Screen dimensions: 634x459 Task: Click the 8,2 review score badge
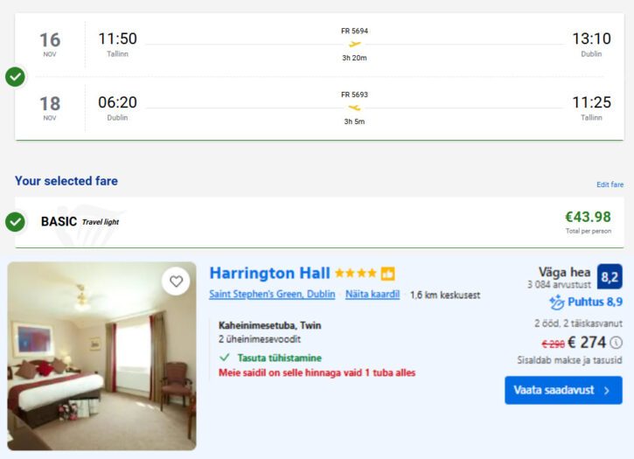click(x=610, y=277)
